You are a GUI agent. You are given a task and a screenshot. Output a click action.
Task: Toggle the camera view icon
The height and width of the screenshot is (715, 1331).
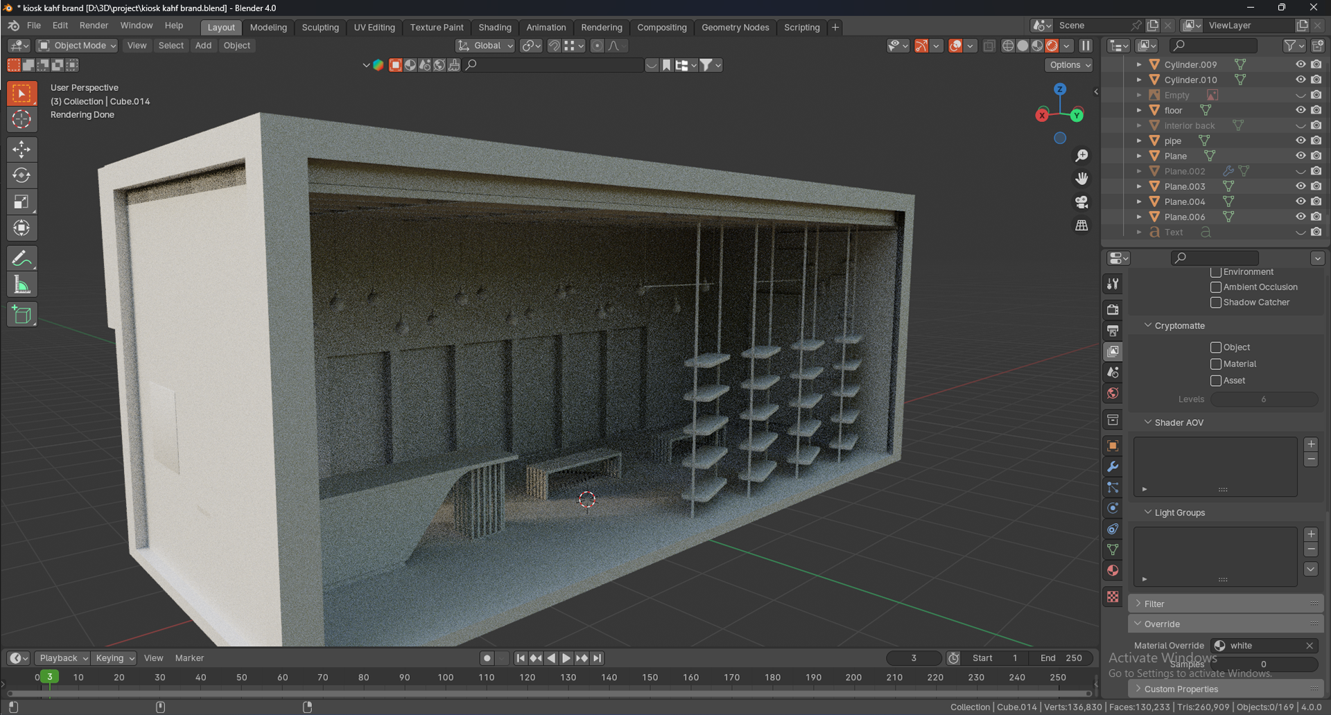tap(1081, 202)
